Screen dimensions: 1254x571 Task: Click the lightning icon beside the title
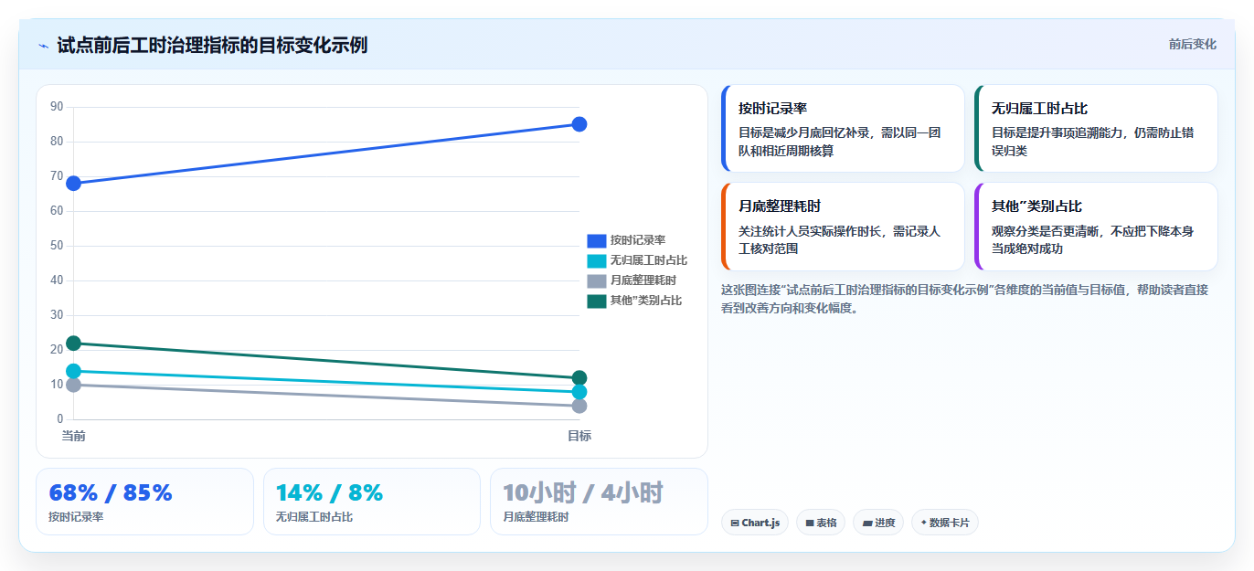coord(44,46)
